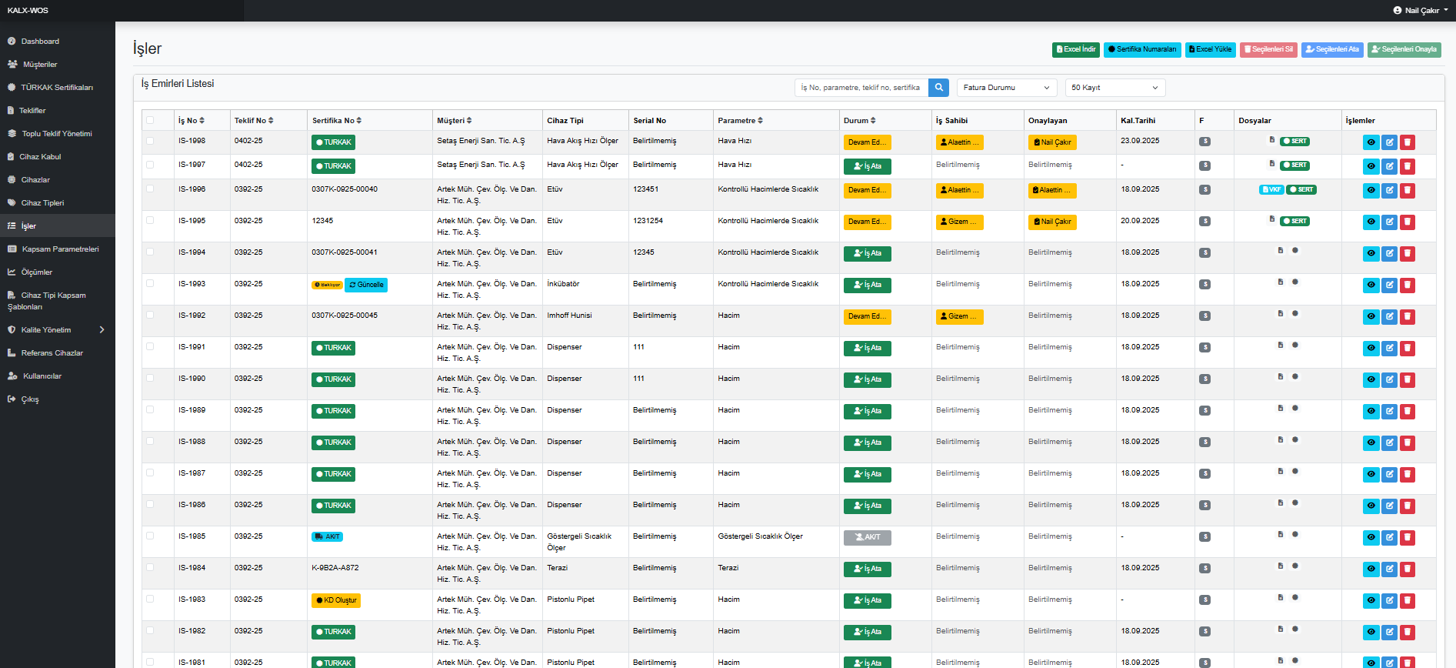Image resolution: width=1456 pixels, height=668 pixels.
Task: Select checkbox for job IS-1991
Action: pyautogui.click(x=150, y=346)
